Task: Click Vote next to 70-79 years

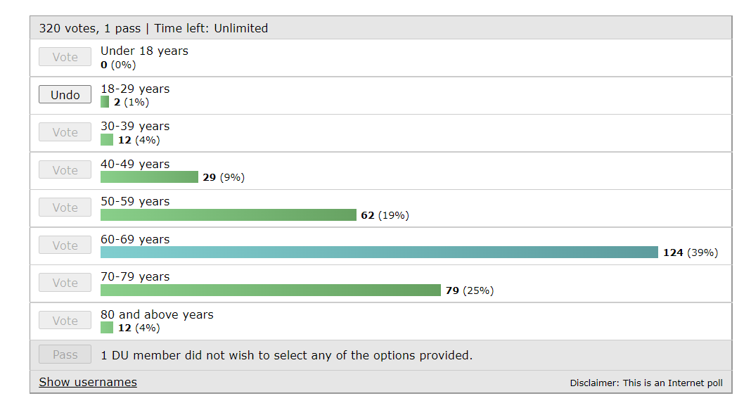Action: [x=65, y=283]
